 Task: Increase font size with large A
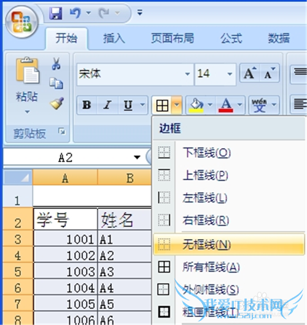250,73
